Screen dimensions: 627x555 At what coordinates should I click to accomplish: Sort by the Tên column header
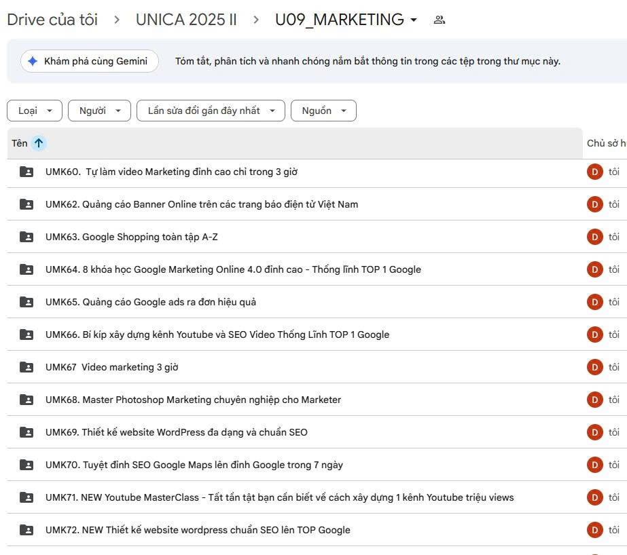(x=20, y=143)
